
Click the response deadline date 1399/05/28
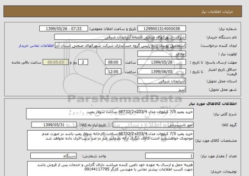[x=162, y=62]
